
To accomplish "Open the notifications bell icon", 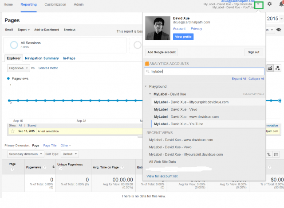I will (x=281, y=4).
